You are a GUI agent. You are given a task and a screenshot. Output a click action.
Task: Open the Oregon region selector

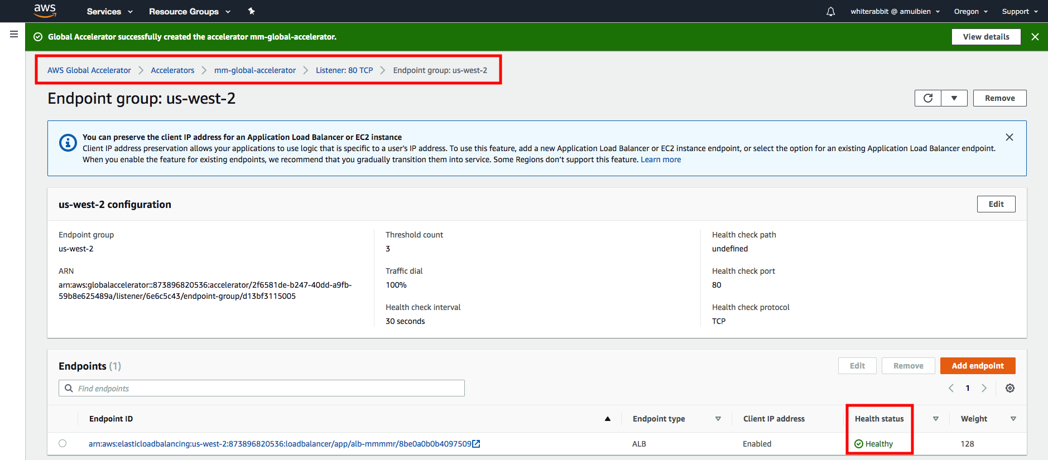tap(971, 11)
